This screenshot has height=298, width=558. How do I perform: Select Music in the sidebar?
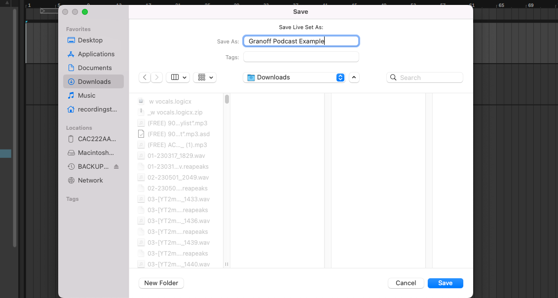86,96
